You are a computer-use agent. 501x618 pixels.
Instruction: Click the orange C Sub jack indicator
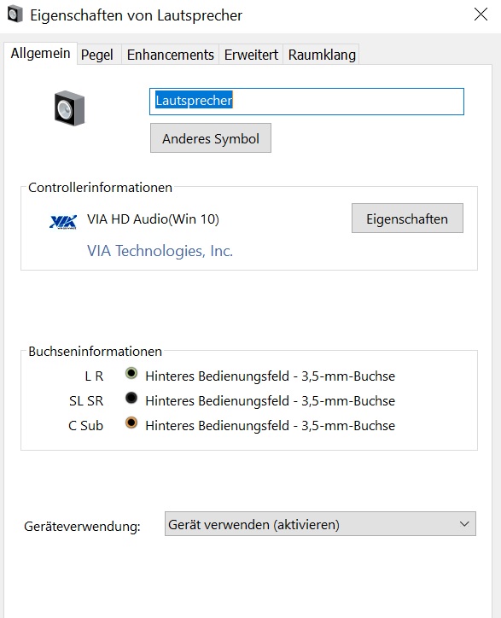[x=131, y=423]
